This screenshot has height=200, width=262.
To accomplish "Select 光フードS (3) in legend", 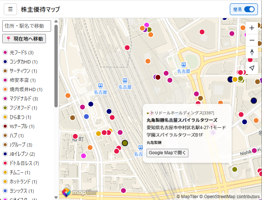I will point(18,52).
